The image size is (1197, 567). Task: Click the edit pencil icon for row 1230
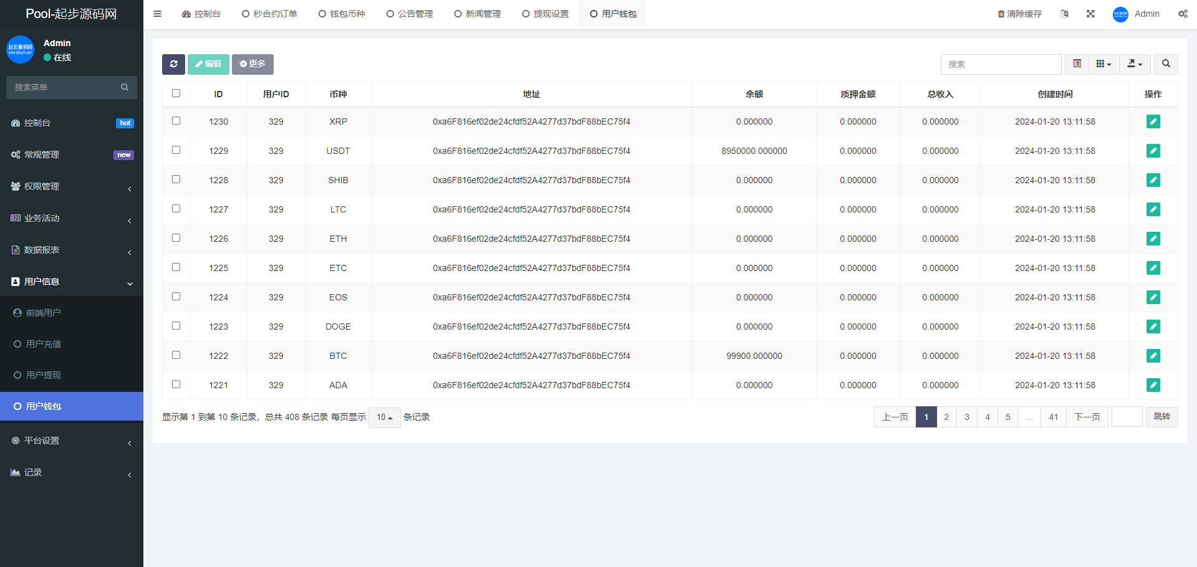(1153, 121)
